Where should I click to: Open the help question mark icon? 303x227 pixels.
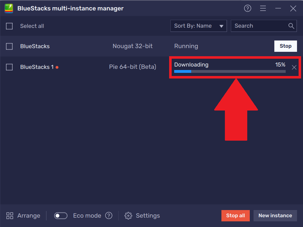coord(248,8)
